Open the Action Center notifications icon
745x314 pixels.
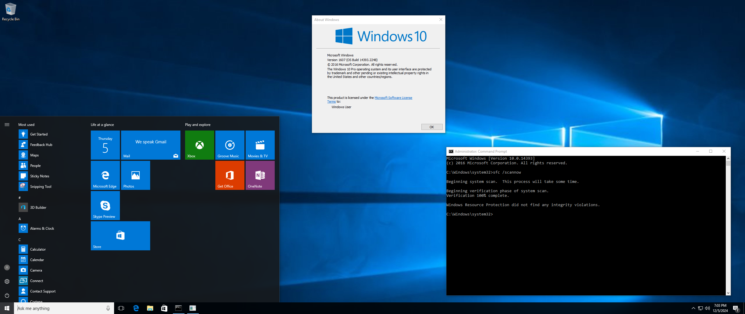click(x=736, y=308)
